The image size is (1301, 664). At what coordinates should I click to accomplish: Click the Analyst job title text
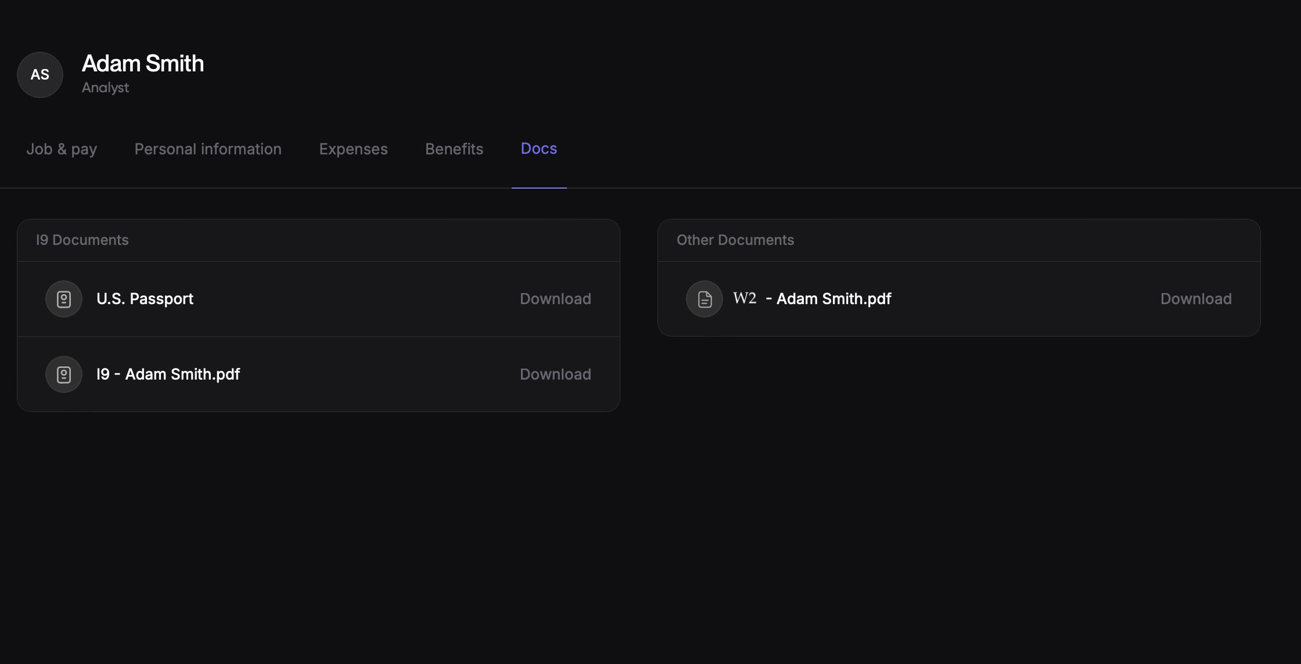(105, 88)
